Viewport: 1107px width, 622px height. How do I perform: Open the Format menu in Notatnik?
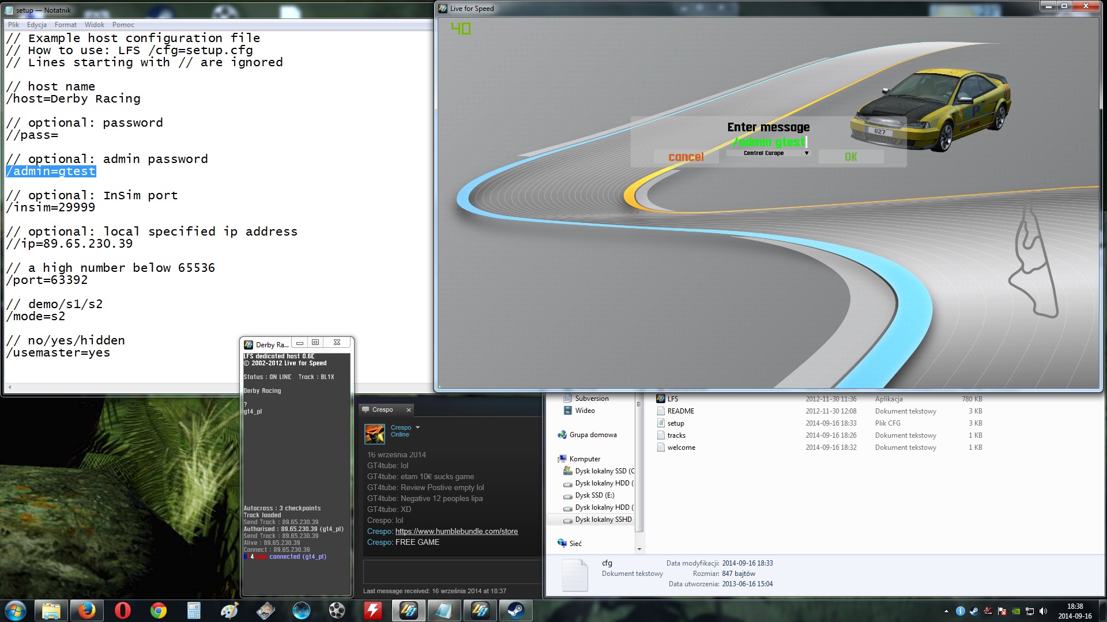tap(66, 25)
